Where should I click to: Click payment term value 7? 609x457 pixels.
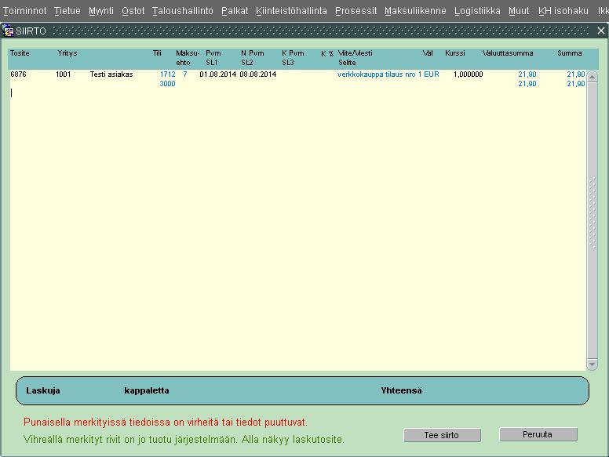[x=185, y=74]
